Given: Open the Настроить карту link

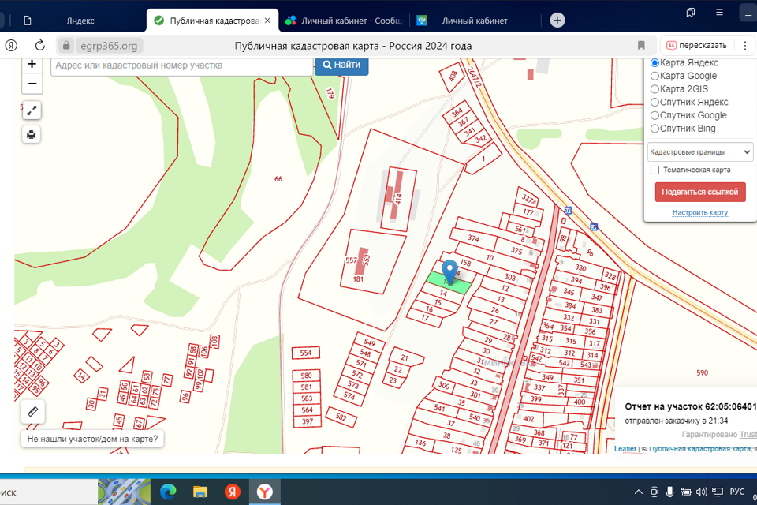Looking at the screenshot, I should point(699,213).
